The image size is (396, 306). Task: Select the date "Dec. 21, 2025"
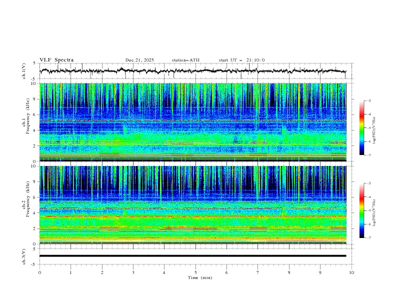tap(139, 60)
